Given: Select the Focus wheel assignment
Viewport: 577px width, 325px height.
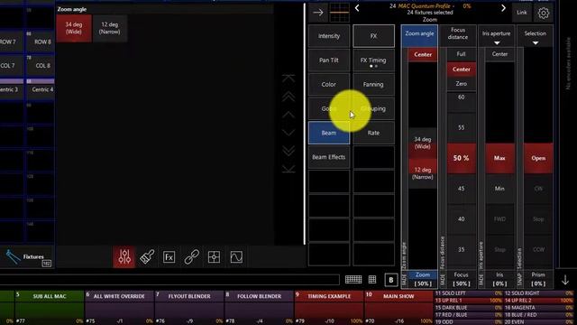Looking at the screenshot, I should click(x=461, y=279).
